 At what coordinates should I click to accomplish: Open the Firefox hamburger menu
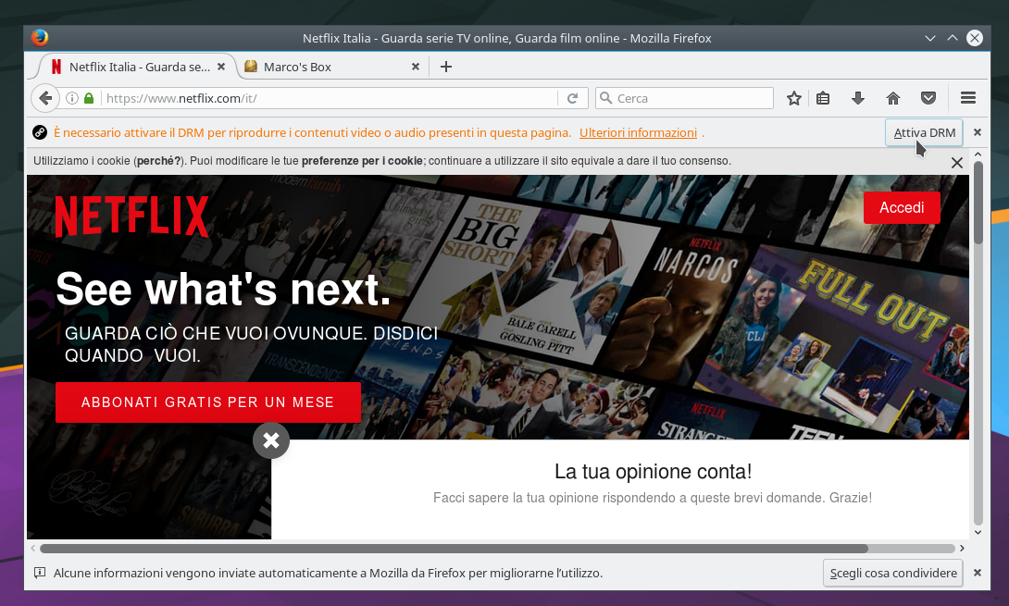pyautogui.click(x=968, y=98)
